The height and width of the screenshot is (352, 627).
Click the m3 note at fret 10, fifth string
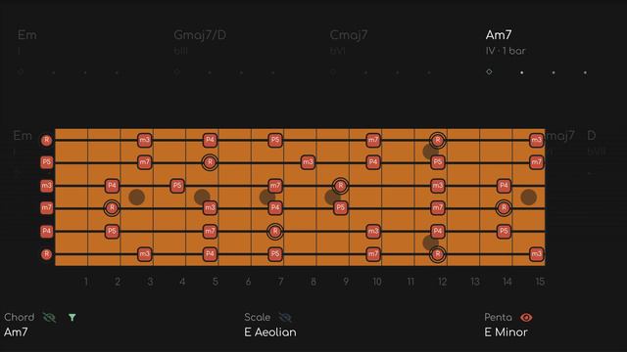pyautogui.click(x=373, y=231)
